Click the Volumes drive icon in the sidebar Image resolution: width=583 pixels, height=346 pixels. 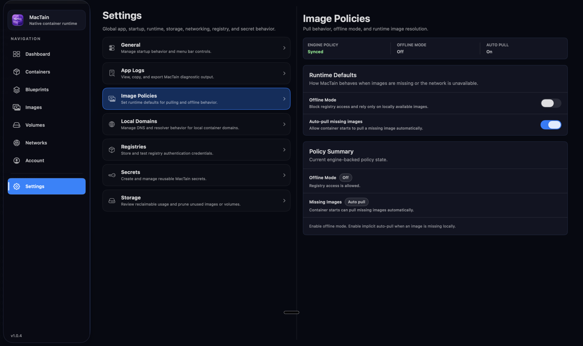tap(17, 125)
